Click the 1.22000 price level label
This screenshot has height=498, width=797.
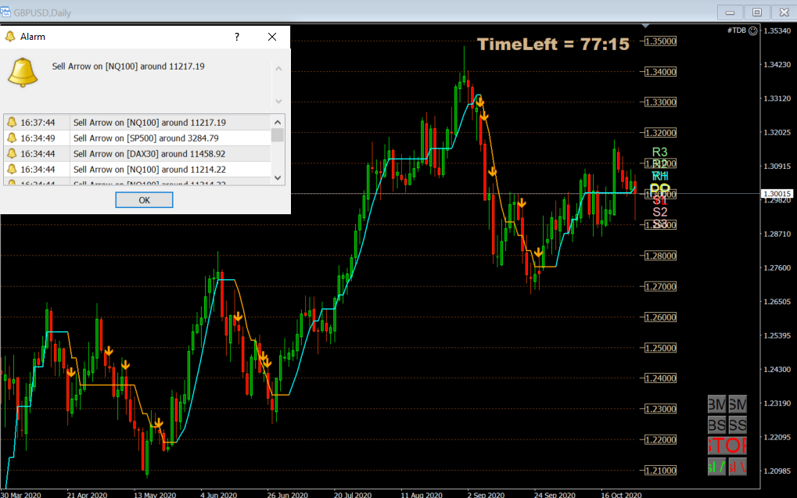(661, 439)
